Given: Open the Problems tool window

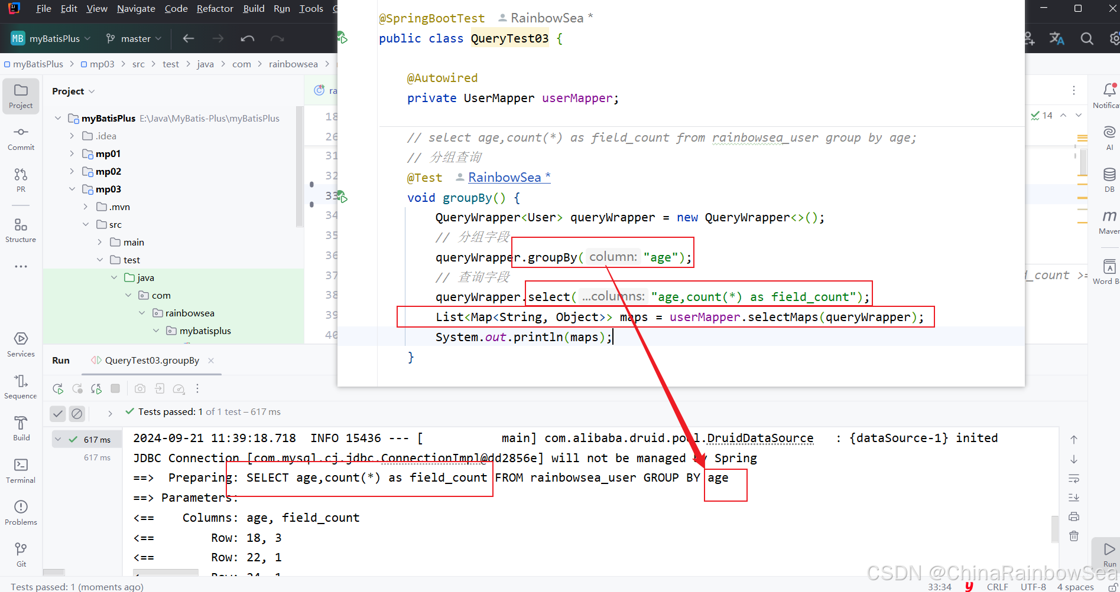Looking at the screenshot, I should tap(21, 513).
